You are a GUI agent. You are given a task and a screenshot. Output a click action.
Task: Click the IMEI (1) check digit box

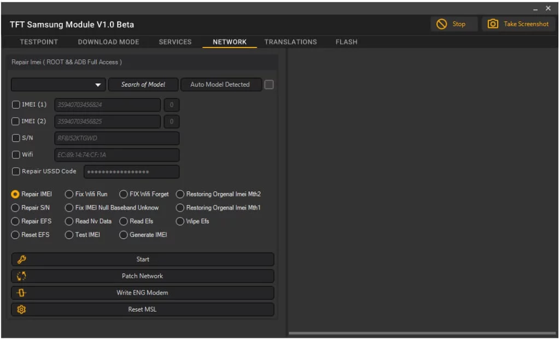(171, 105)
